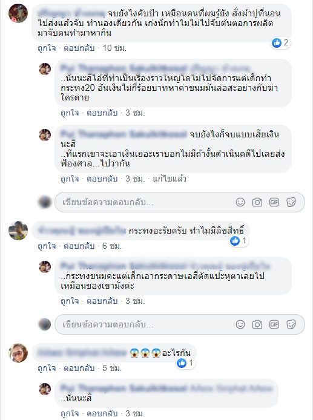Viewport: 313px width, 420px height.
Task: Click first เขียนข้อความตอบกลับ reply field
Action: coord(180,202)
